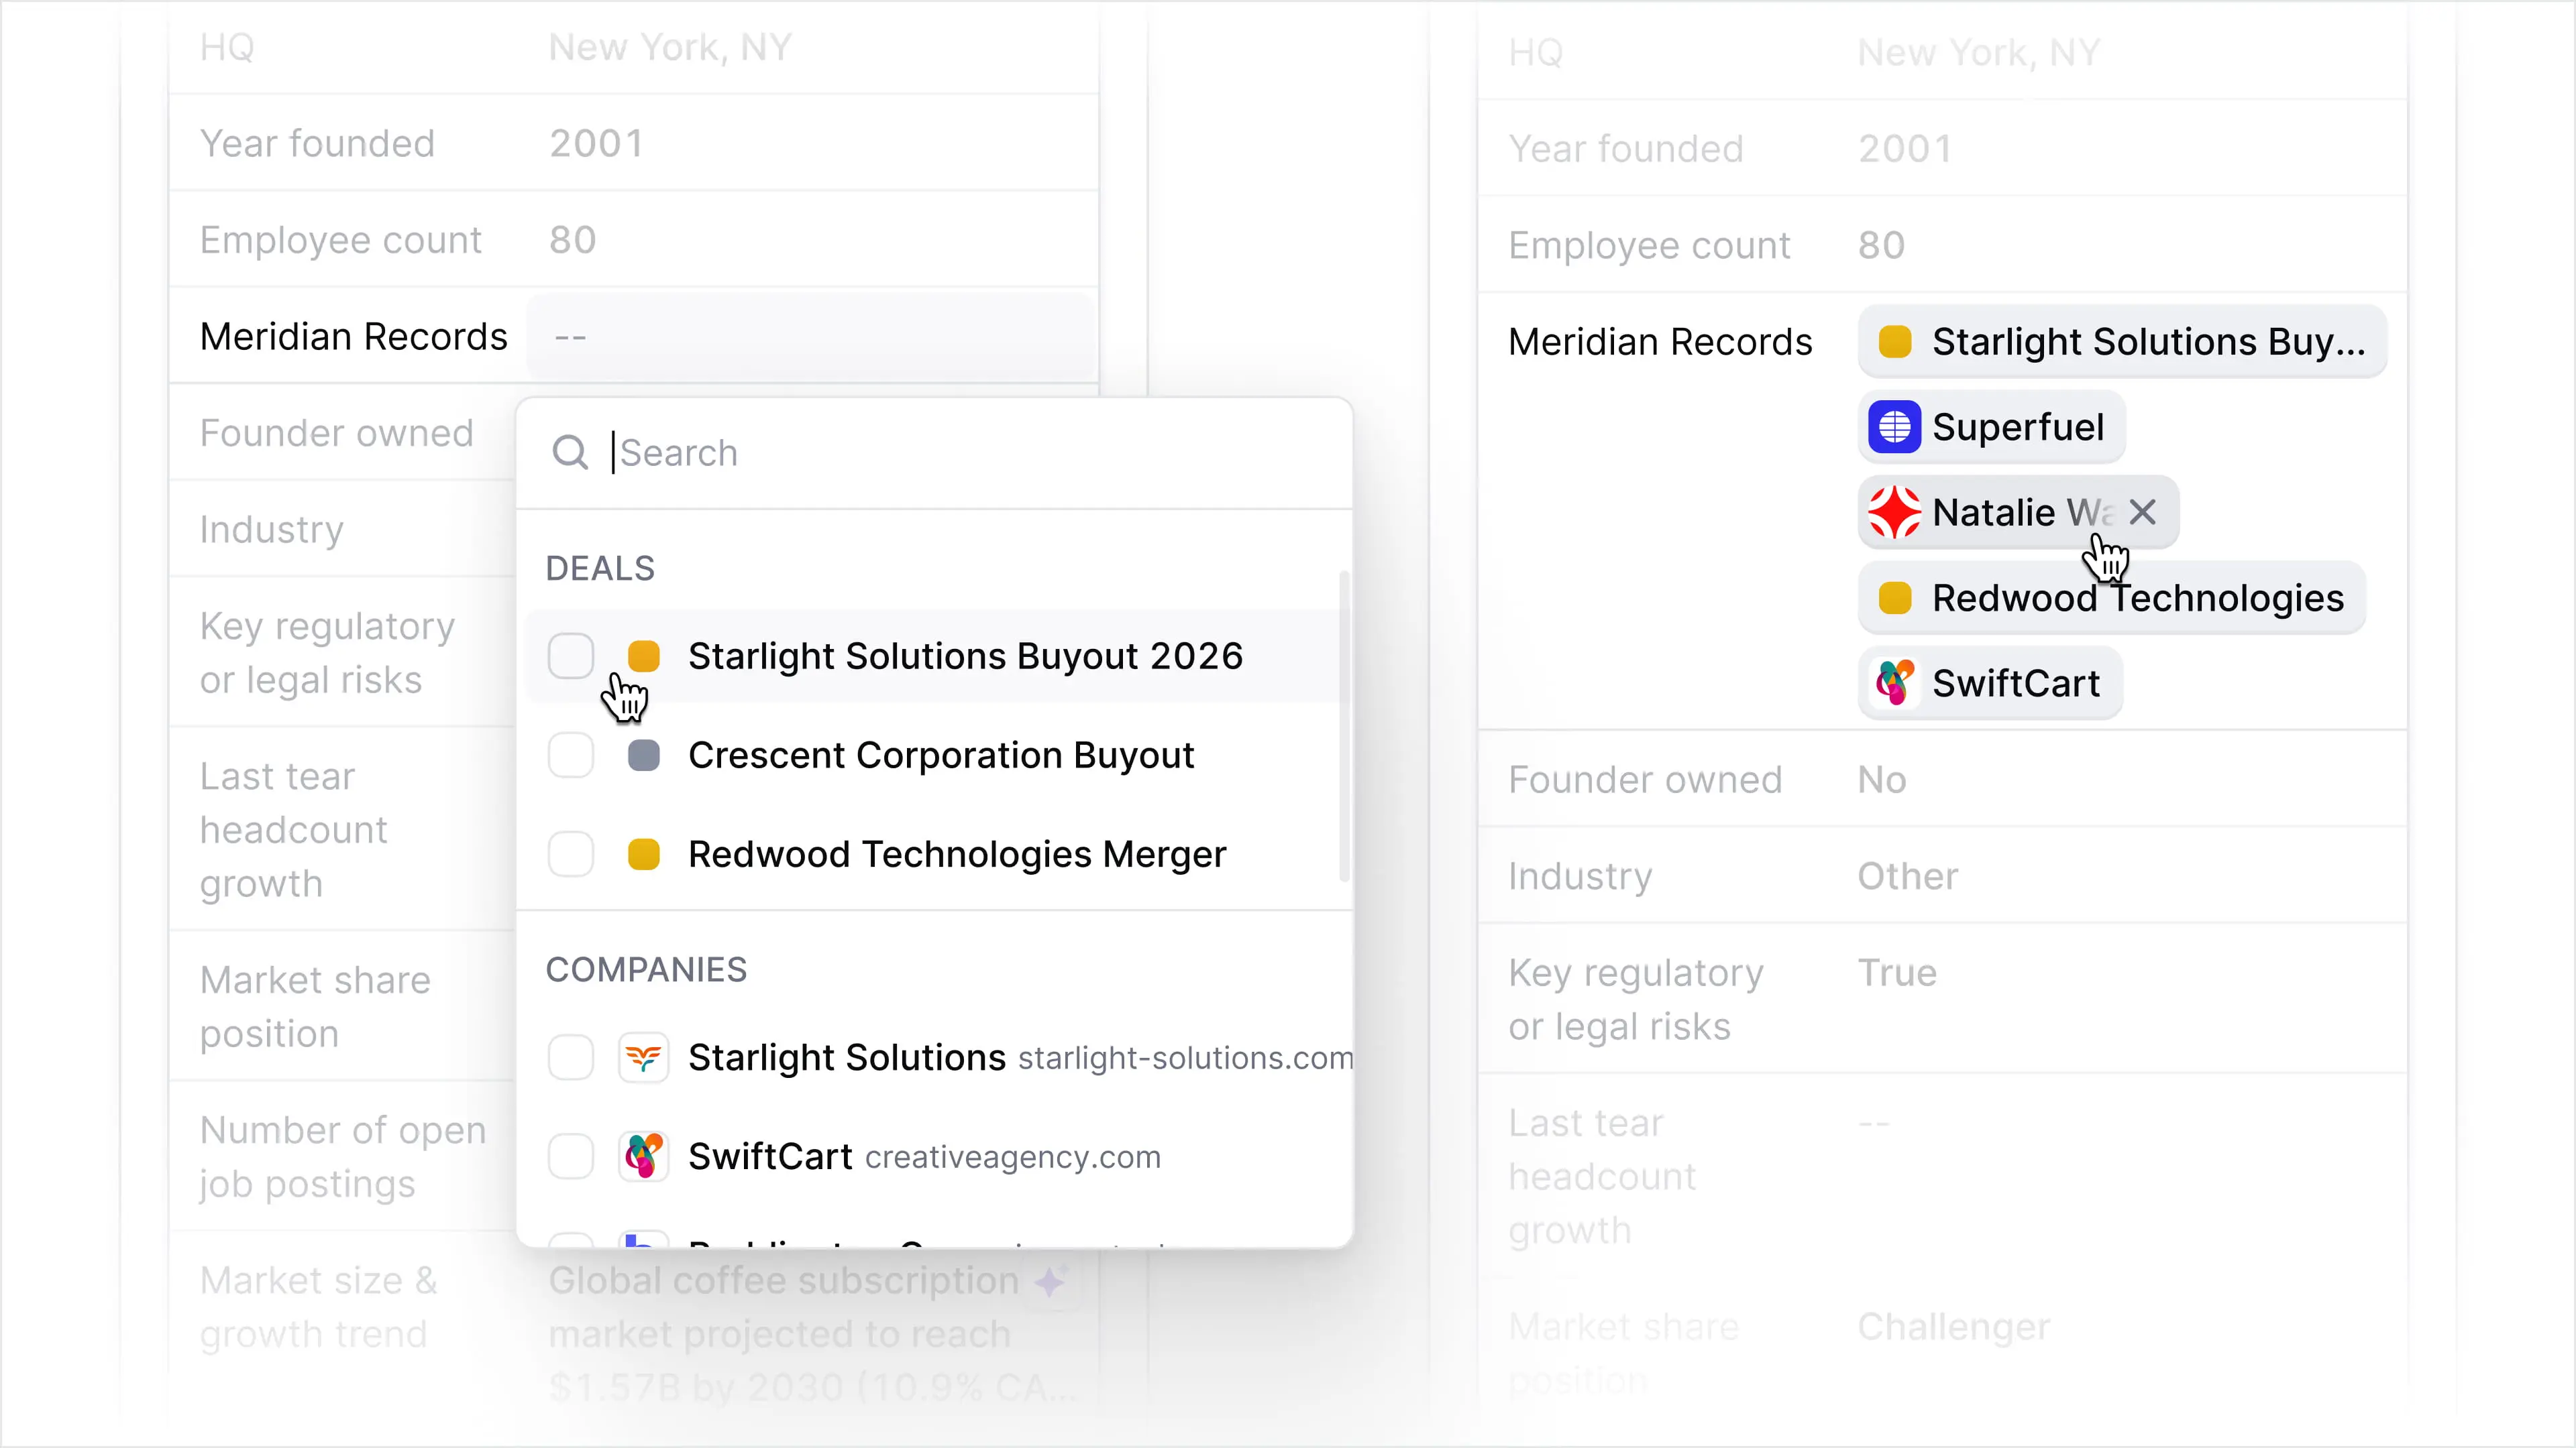Screen dimensions: 2576x1448
Task: Click yellow icon on Redwood Technologies chip
Action: pyautogui.click(x=1894, y=599)
